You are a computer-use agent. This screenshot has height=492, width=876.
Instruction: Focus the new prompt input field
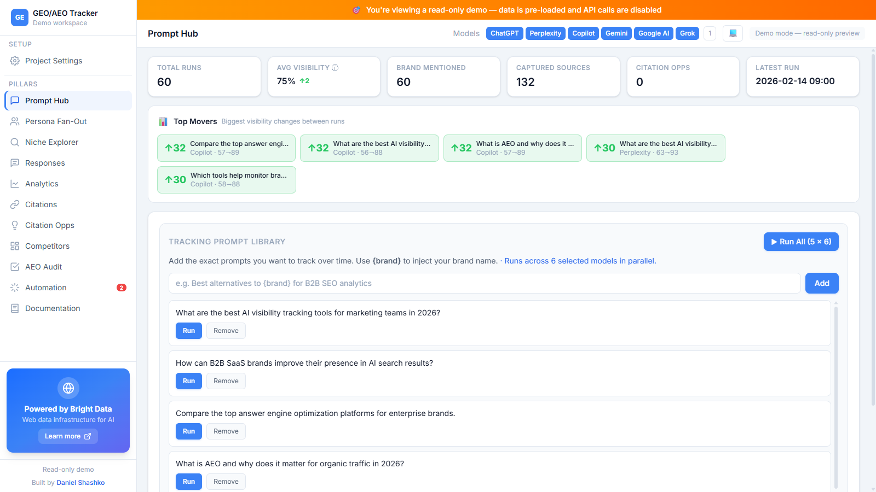click(485, 283)
